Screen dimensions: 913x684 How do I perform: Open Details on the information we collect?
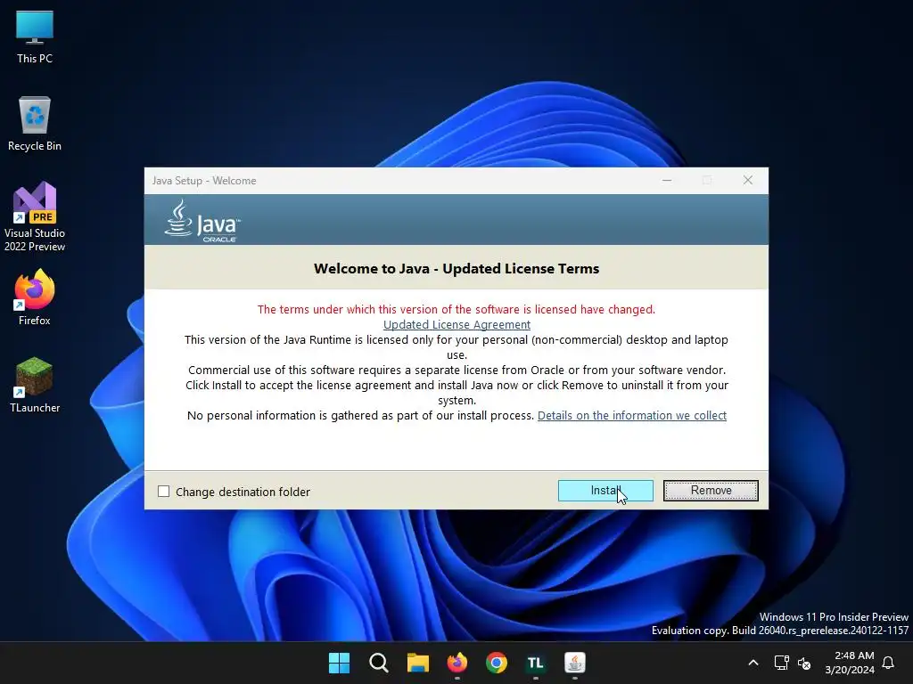pyautogui.click(x=632, y=415)
